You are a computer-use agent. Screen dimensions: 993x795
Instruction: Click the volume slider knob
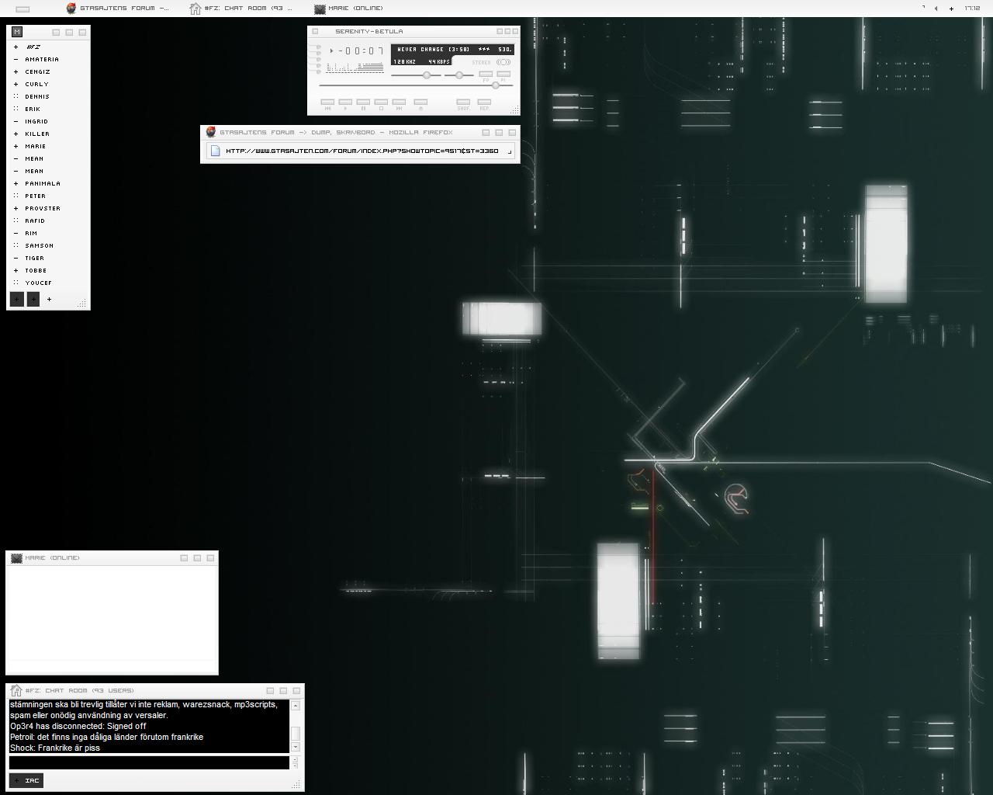pos(426,75)
